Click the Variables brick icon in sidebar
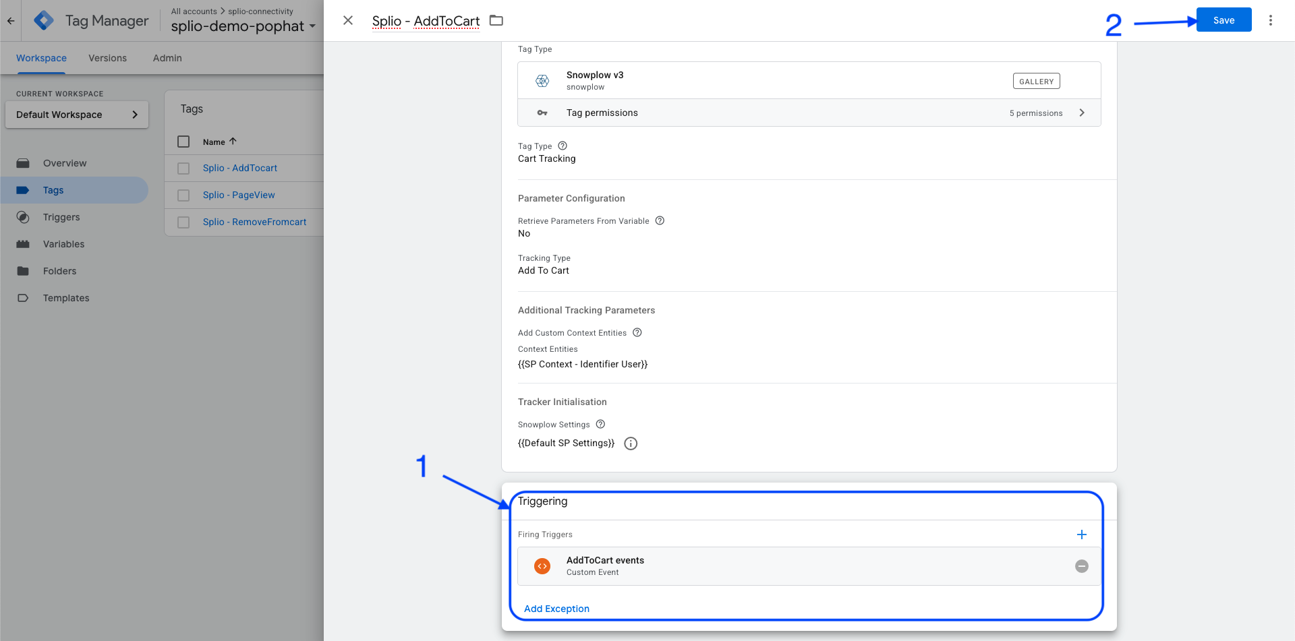The width and height of the screenshot is (1295, 641). tap(23, 244)
